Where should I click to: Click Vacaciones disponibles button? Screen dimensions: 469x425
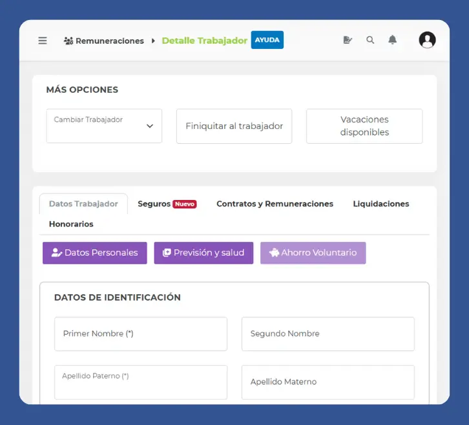[364, 126]
